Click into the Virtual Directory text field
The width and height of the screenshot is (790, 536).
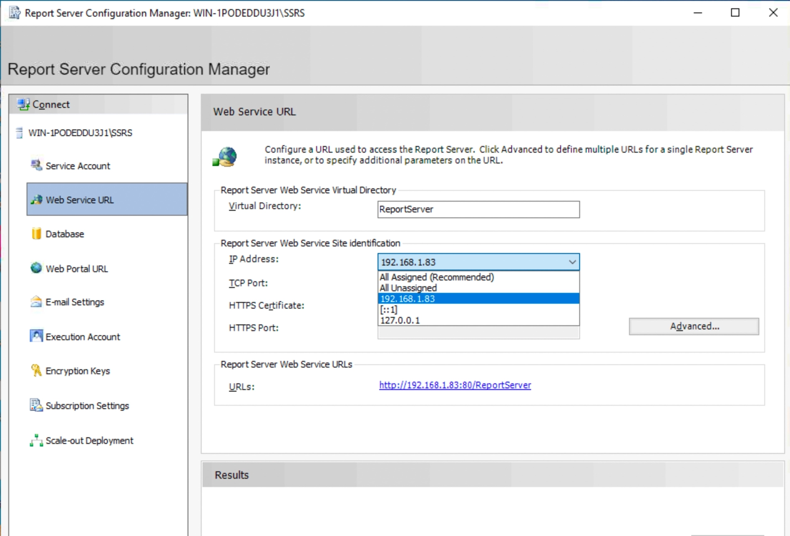coord(478,210)
